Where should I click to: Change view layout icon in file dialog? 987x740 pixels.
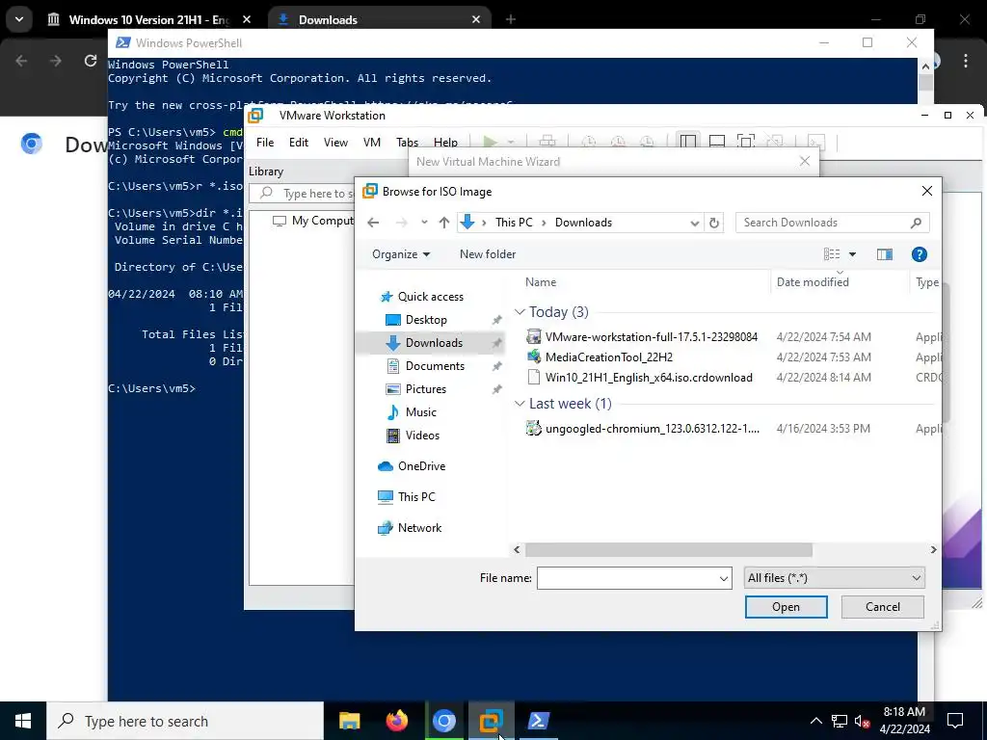pyautogui.click(x=832, y=254)
